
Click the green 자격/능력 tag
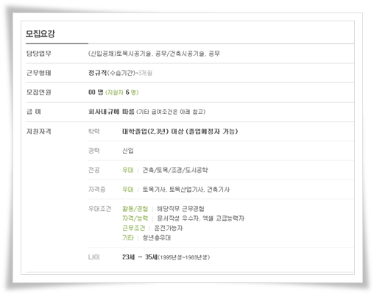click(x=135, y=218)
